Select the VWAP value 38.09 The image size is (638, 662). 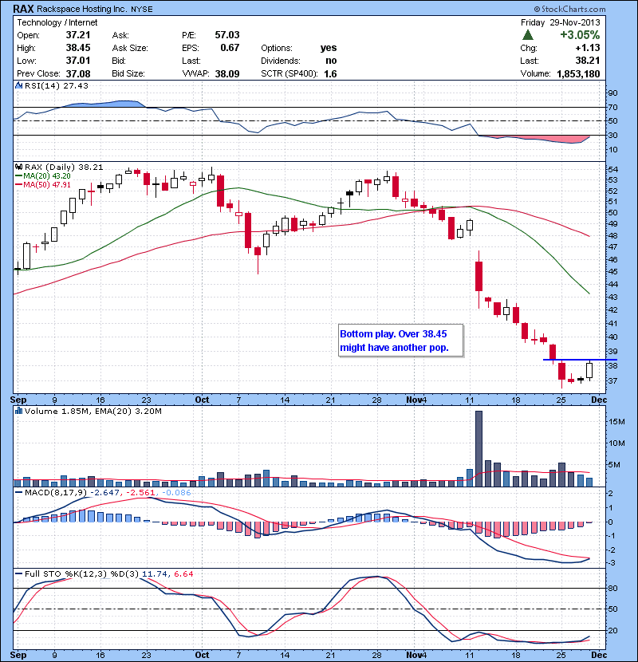pyautogui.click(x=227, y=74)
